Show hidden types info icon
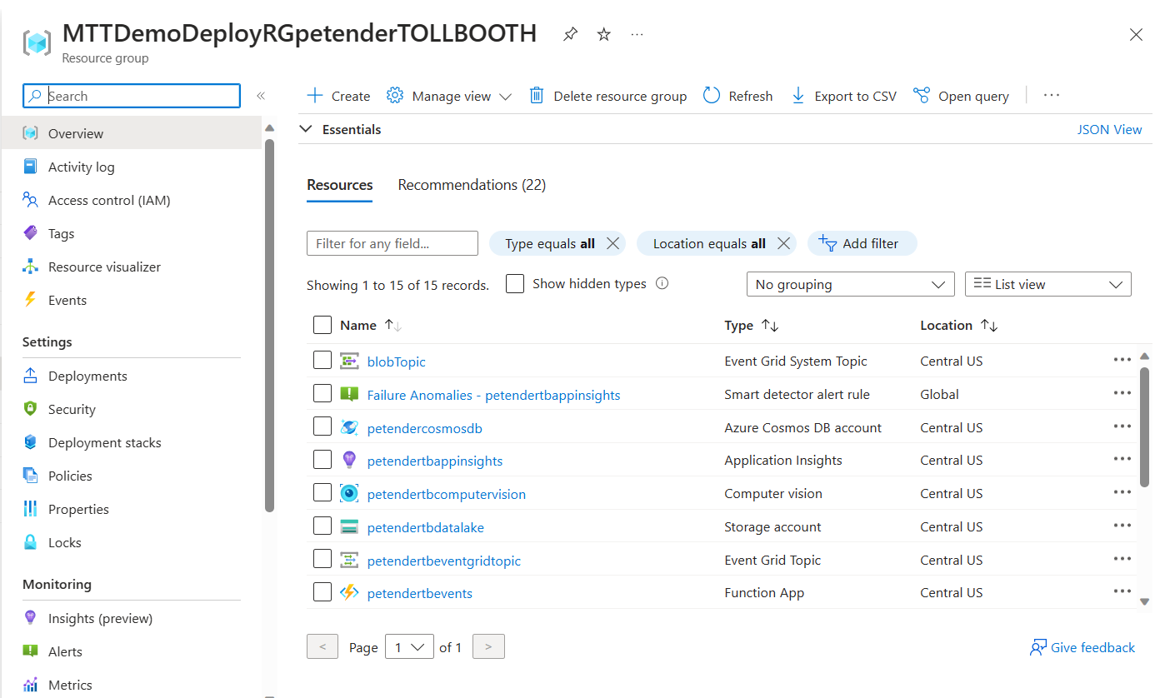 click(662, 283)
